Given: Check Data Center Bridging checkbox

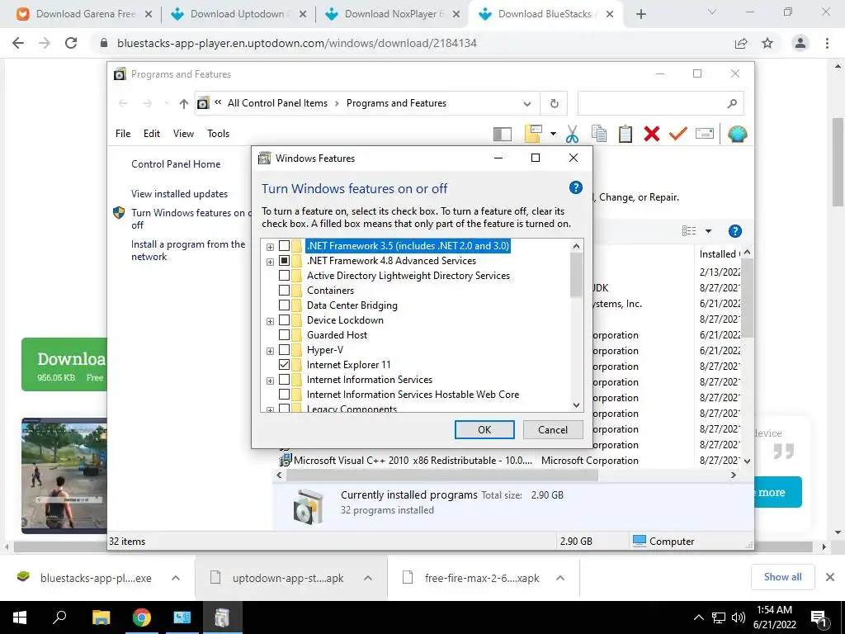Looking at the screenshot, I should [284, 305].
